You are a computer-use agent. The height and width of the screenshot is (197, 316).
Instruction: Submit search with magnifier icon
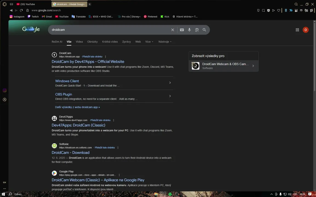(204, 30)
